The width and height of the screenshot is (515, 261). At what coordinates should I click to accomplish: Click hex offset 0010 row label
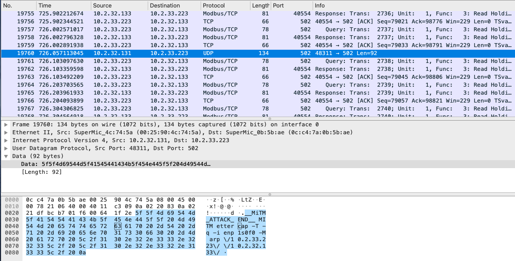point(12,206)
